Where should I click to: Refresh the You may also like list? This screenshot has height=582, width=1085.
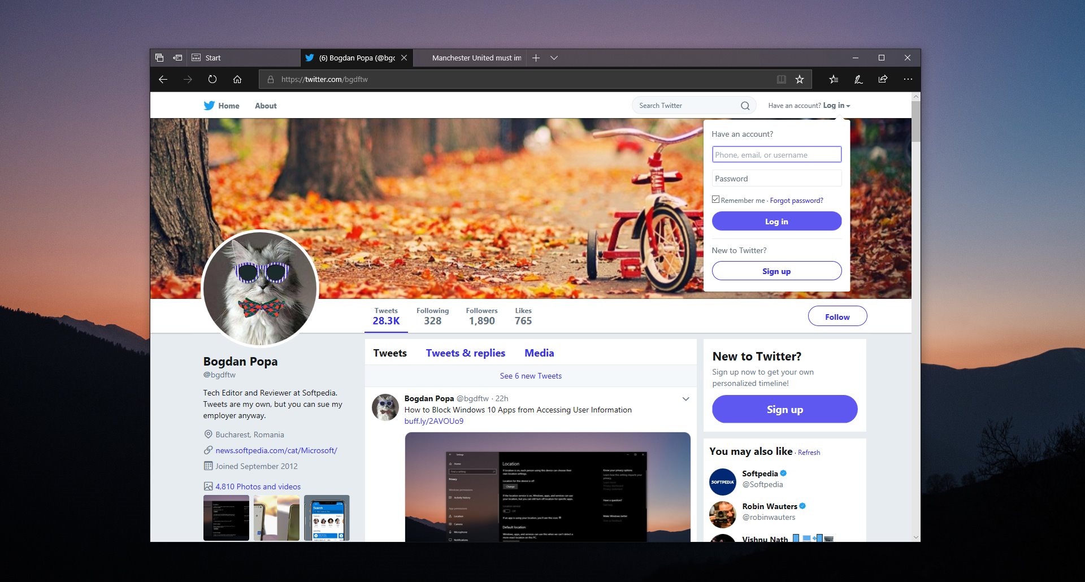coord(809,453)
